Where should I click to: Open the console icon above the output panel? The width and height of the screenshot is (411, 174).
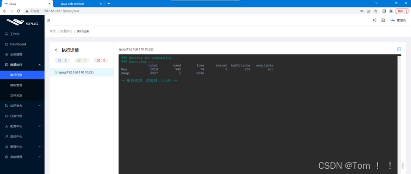[399, 49]
